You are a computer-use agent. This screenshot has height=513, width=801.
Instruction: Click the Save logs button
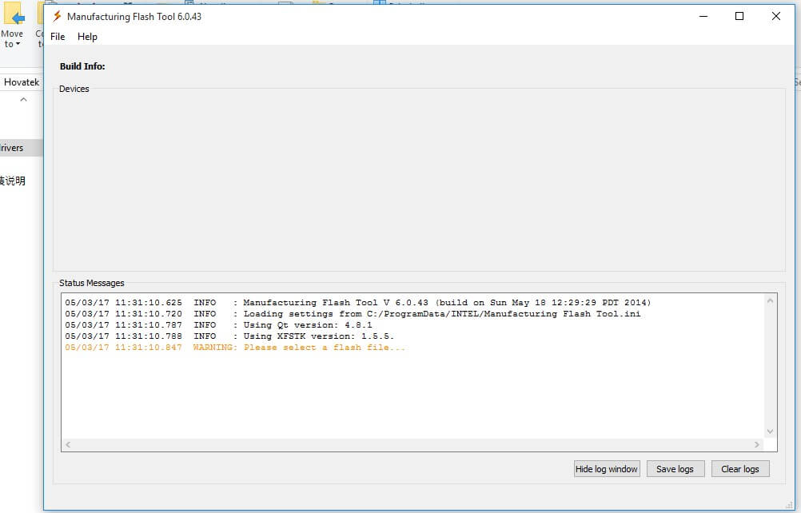point(675,469)
